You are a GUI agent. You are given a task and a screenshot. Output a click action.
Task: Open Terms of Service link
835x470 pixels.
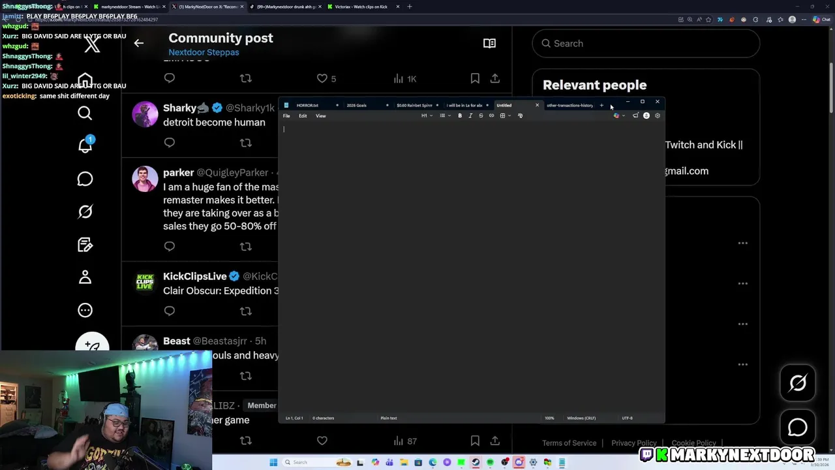pyautogui.click(x=569, y=443)
